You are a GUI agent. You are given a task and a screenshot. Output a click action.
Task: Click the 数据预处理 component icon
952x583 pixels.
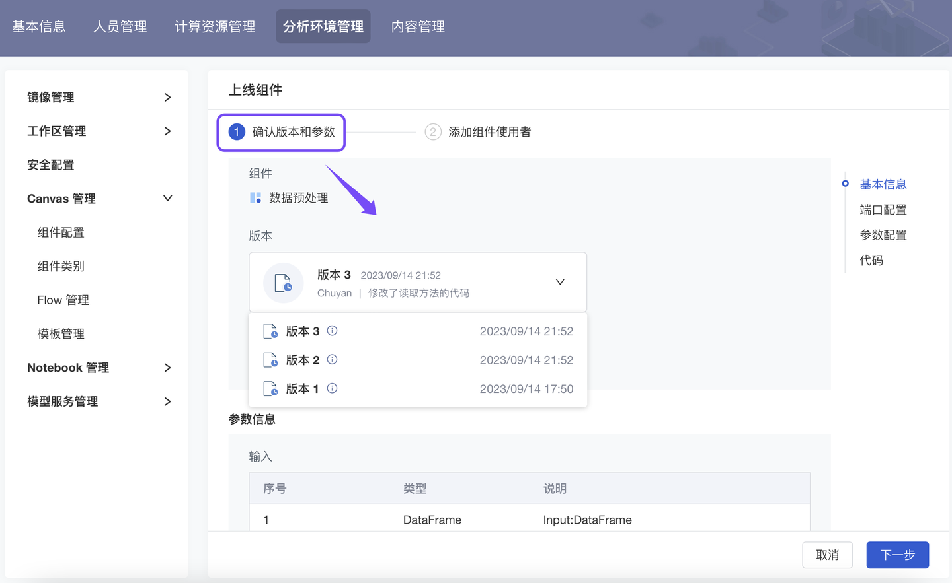[255, 198]
